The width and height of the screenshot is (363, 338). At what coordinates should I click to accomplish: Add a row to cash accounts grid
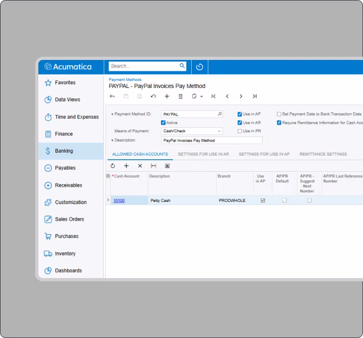(126, 166)
